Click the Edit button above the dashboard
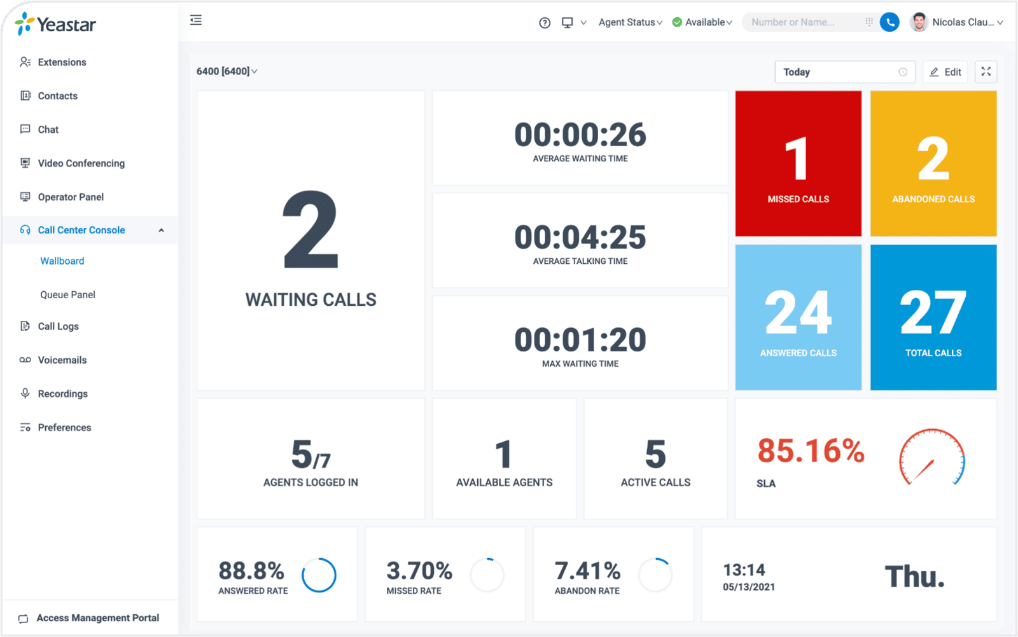The image size is (1018, 637). click(945, 72)
